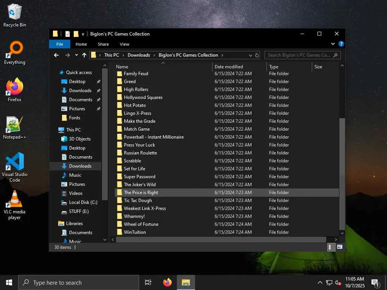Click New Folder quick access toolbar icon
Screen dimensions: 387x290
pyautogui.click(x=76, y=34)
